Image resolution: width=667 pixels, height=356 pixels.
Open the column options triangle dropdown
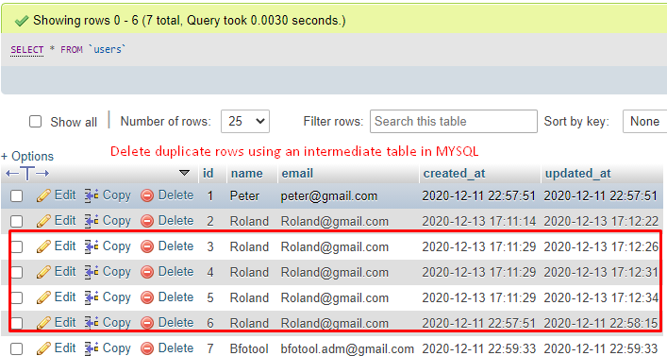click(184, 173)
